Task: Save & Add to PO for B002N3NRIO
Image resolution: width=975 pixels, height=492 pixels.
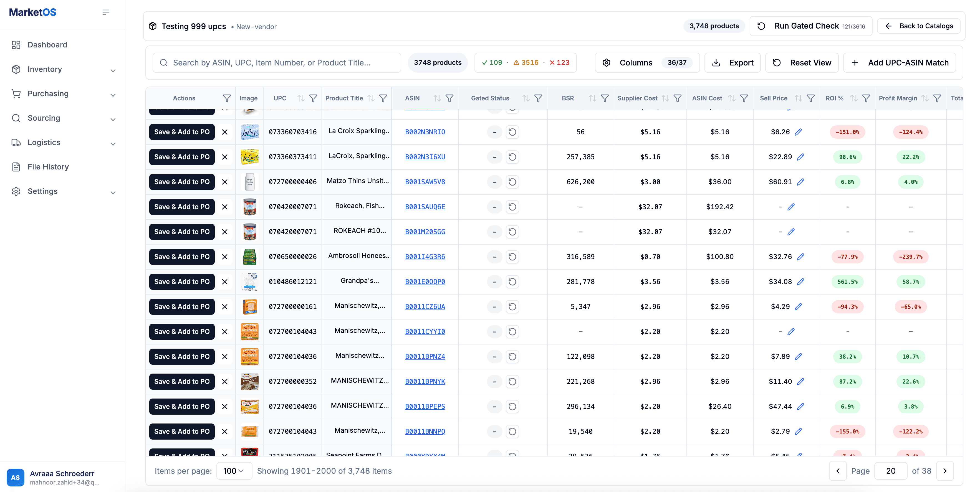Action: [x=182, y=132]
